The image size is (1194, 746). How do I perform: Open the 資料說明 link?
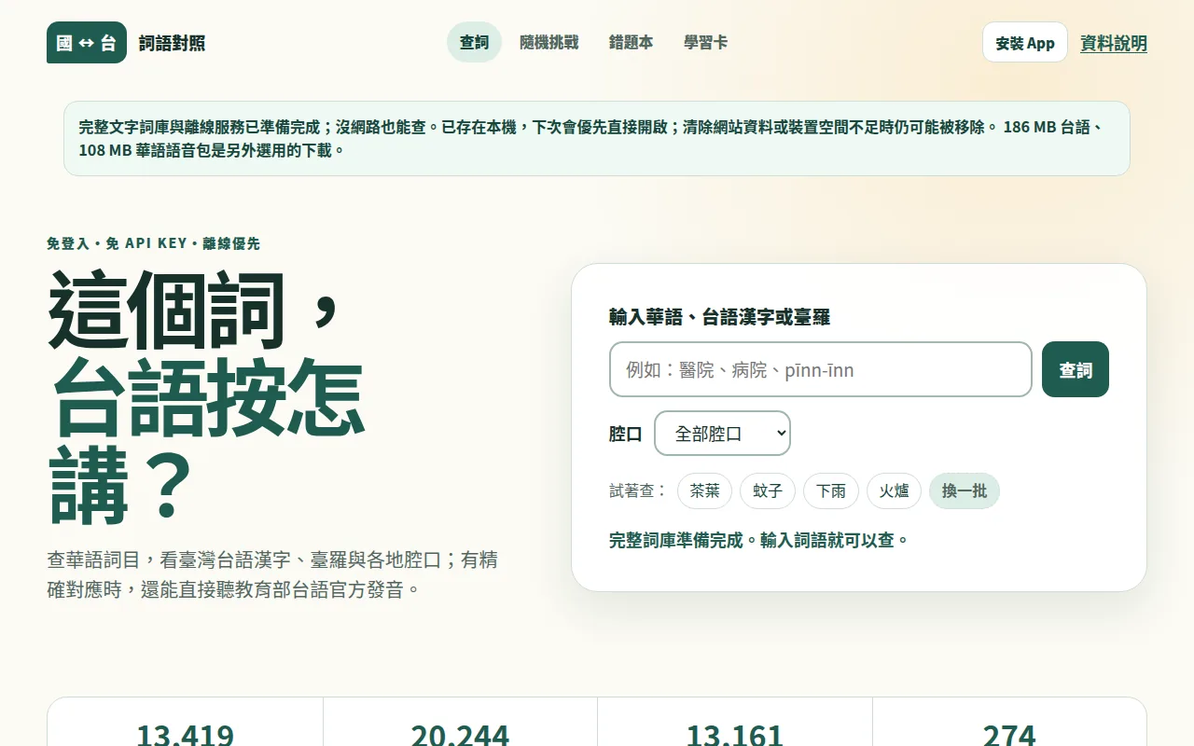click(x=1114, y=43)
